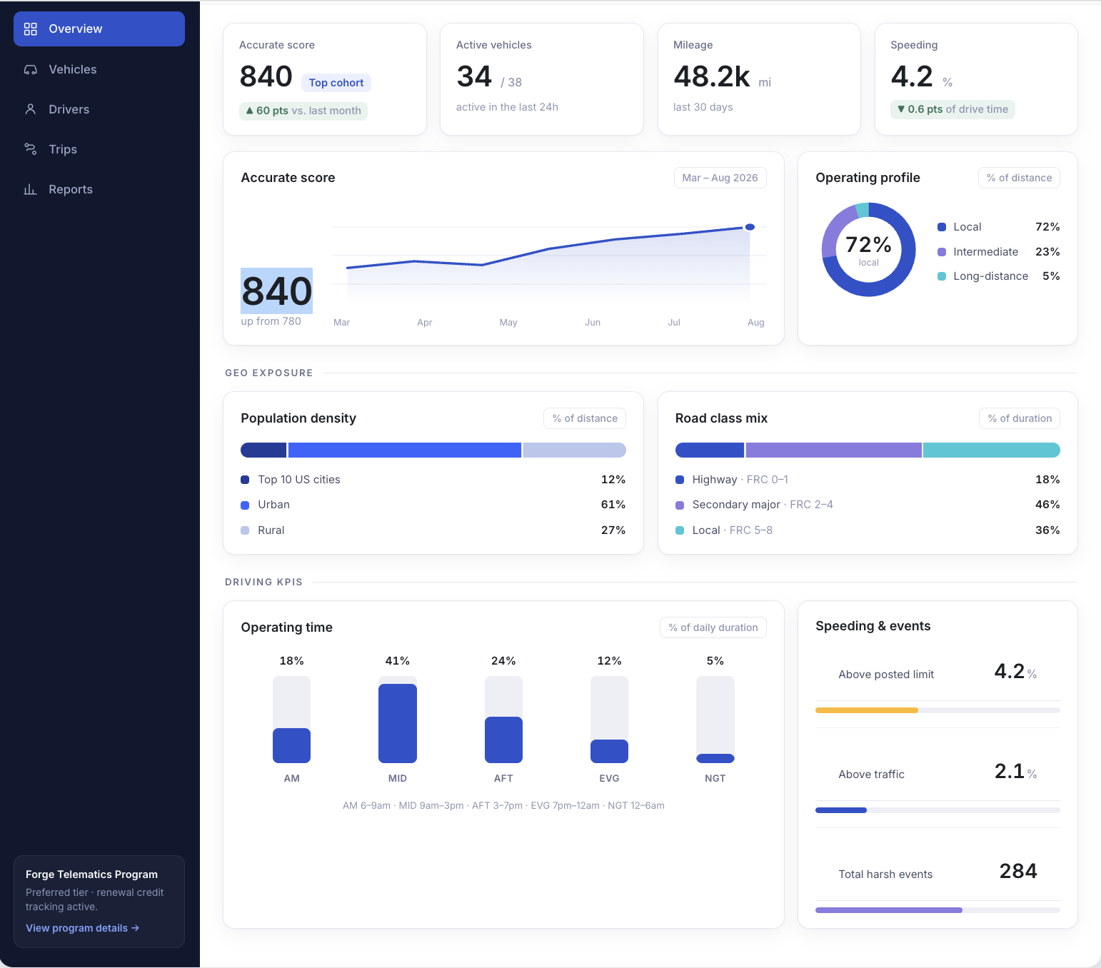Click the Aug data point on the score chart
This screenshot has height=968, width=1101.
pyautogui.click(x=750, y=227)
